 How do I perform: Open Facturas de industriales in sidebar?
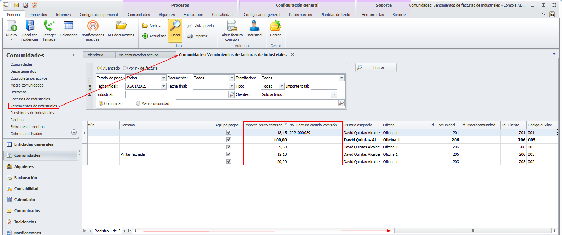pos(30,99)
